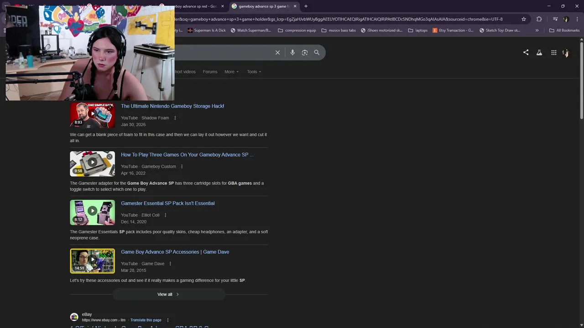The width and height of the screenshot is (584, 328).
Task: Show hidden bookmarks with chevron
Action: (x=537, y=31)
